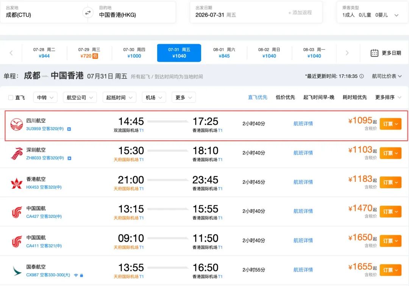Viewport: 409px width, 286px height.
Task: Book the ¥1650 Air China flight
Action: [x=390, y=241]
